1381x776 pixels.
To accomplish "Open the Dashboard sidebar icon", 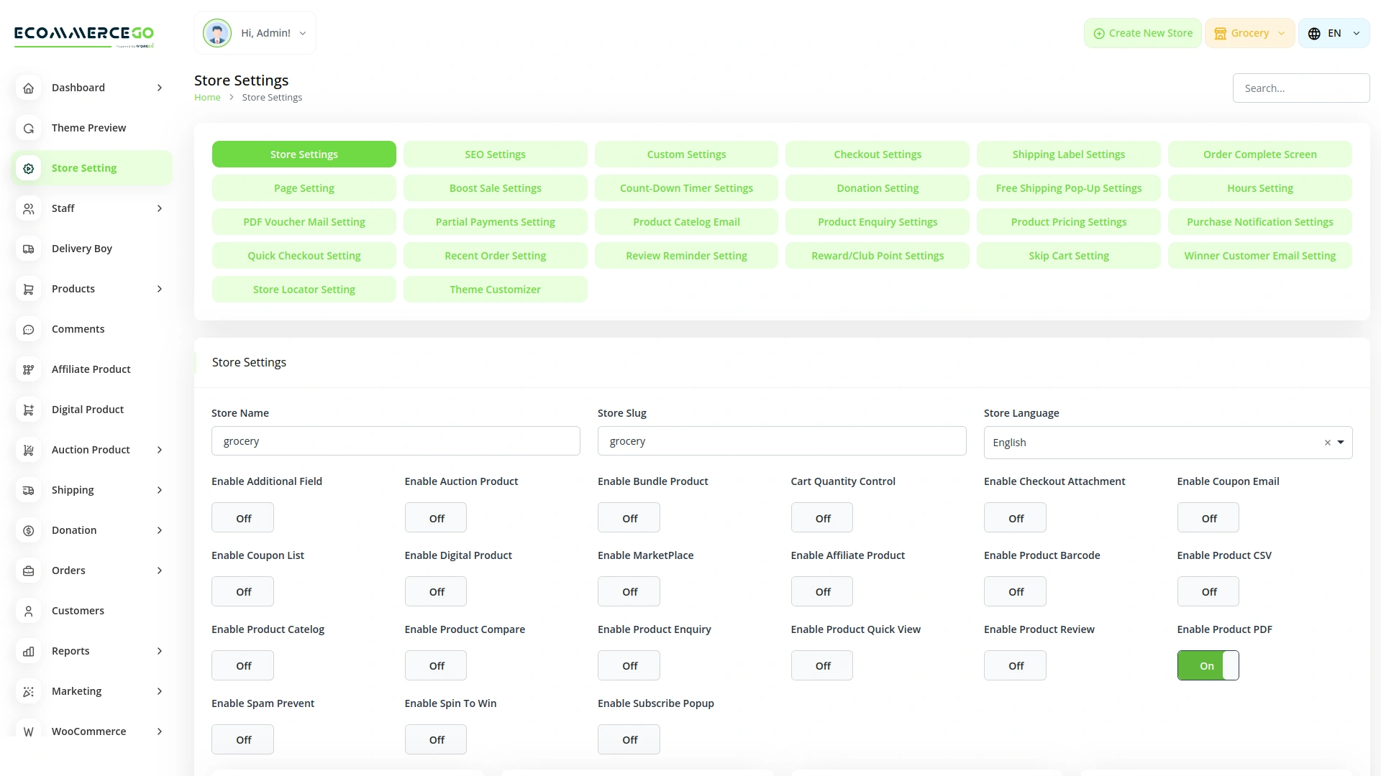I will 28,88.
